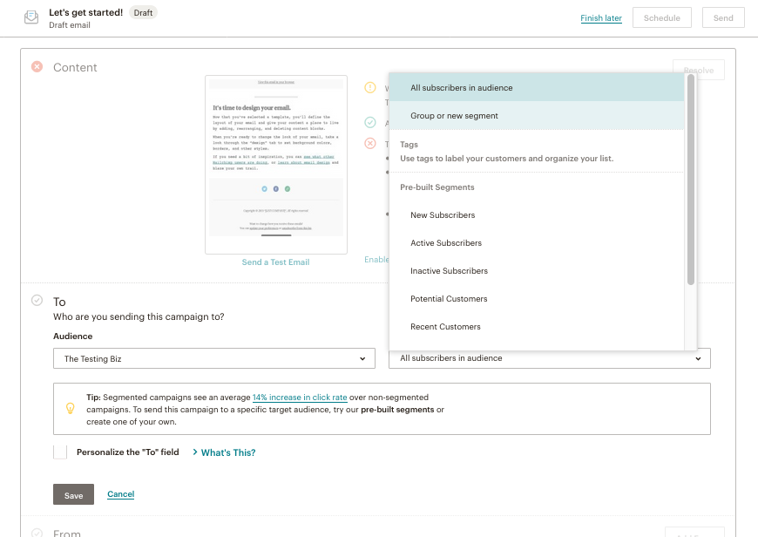Click the Schedule button
Viewport: 758px width, 537px height.
(662, 18)
